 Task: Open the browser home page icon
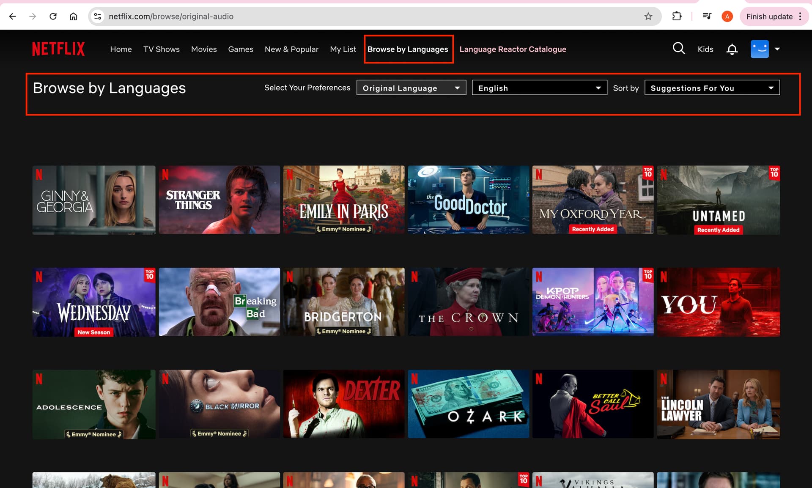(x=73, y=16)
